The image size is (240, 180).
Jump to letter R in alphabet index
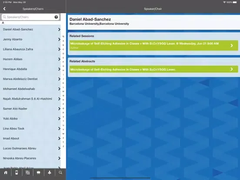(63, 113)
